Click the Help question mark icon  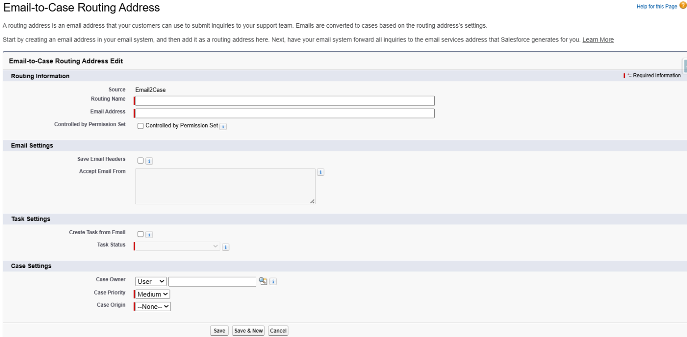[x=682, y=6]
